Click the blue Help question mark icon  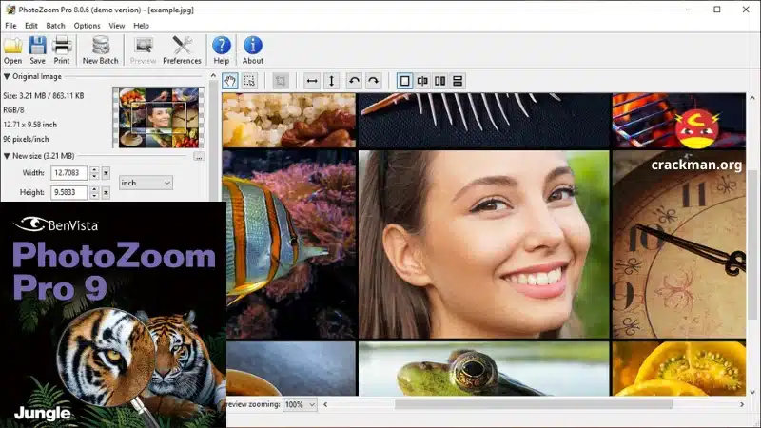point(222,50)
